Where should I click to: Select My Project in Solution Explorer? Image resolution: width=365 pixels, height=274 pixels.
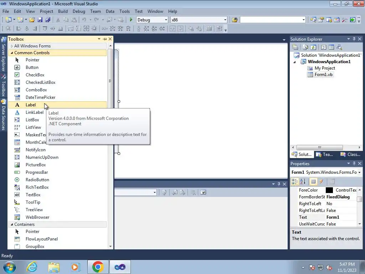coord(321,68)
